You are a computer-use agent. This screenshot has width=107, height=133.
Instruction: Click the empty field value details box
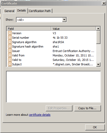point(53,87)
